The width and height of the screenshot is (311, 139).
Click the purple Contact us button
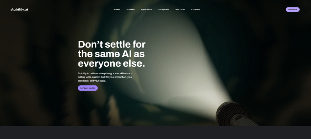point(293,10)
